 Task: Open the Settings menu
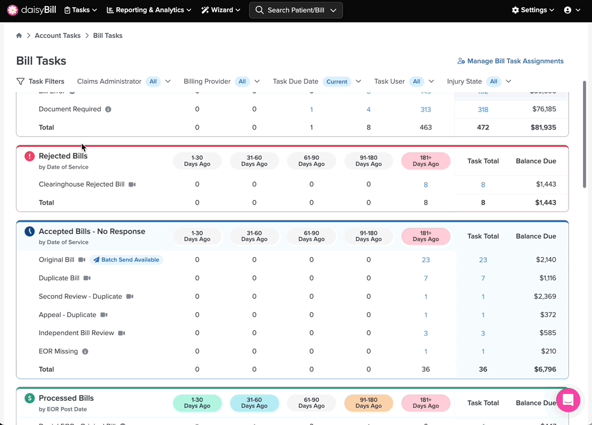point(533,10)
